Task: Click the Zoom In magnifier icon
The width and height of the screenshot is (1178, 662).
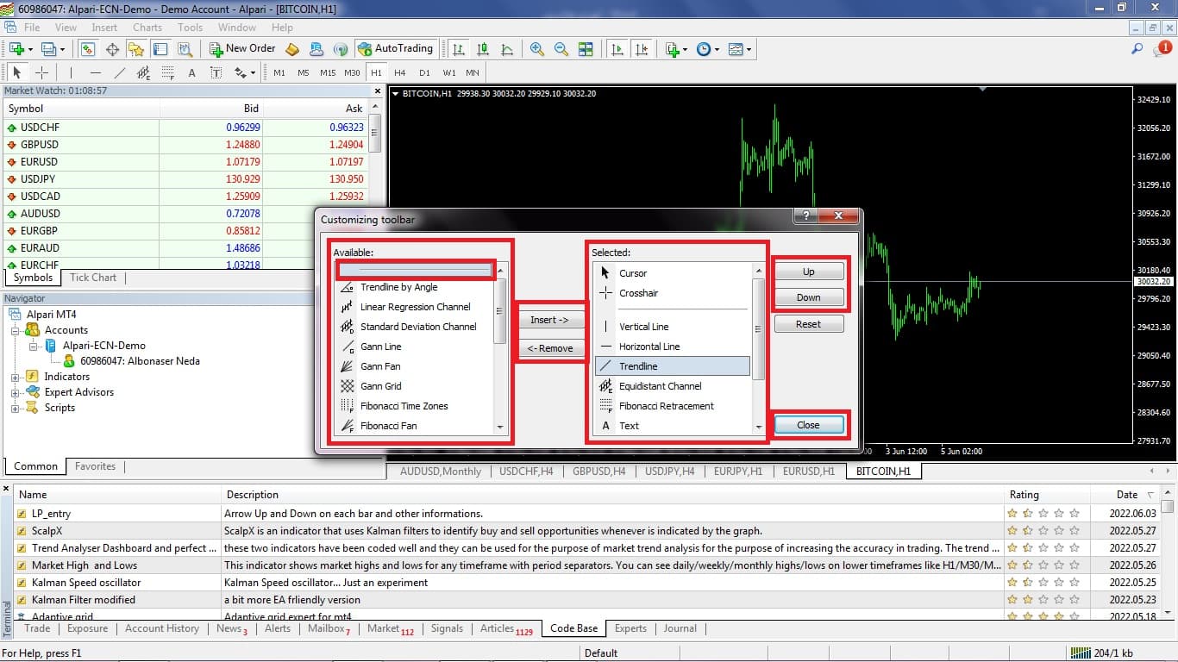Action: pos(537,49)
